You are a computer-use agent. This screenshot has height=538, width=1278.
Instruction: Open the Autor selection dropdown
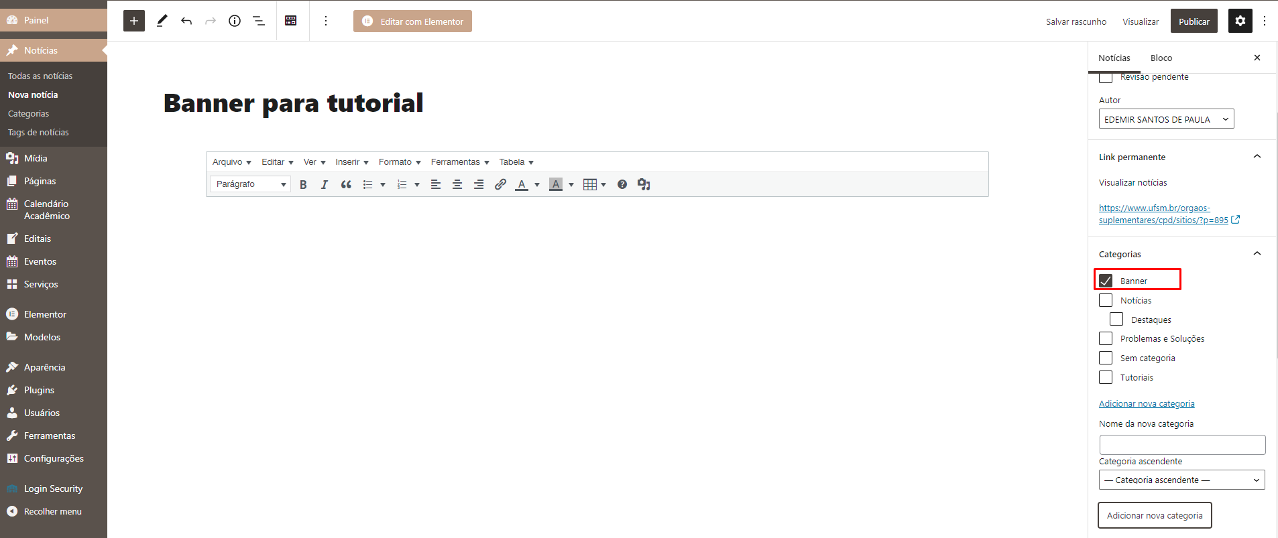click(x=1166, y=119)
